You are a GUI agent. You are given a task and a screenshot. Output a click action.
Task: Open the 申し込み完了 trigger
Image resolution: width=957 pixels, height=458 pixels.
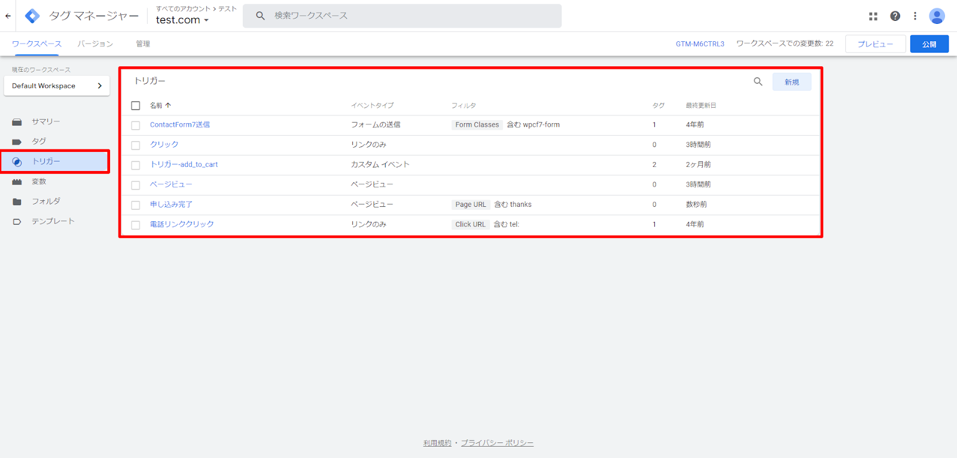click(x=171, y=204)
